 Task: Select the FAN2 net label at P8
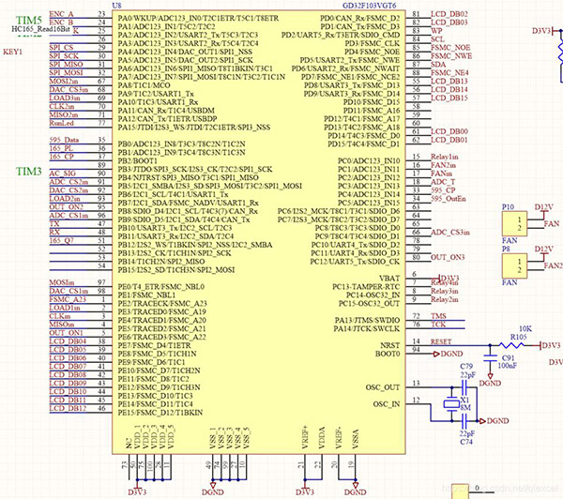pos(554,265)
